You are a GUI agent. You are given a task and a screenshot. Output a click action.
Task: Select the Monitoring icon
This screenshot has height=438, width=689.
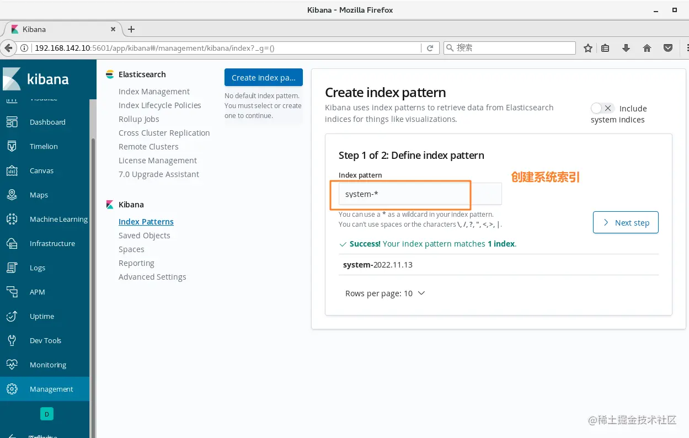coord(12,365)
